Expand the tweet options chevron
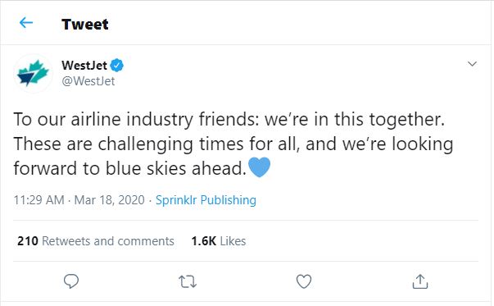 [472, 64]
